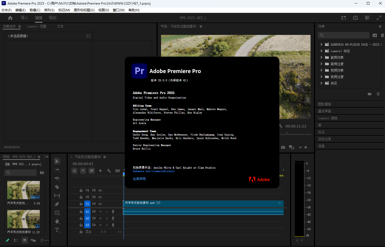
Task: Open the 文件(F) menu
Action: [x=6, y=10]
